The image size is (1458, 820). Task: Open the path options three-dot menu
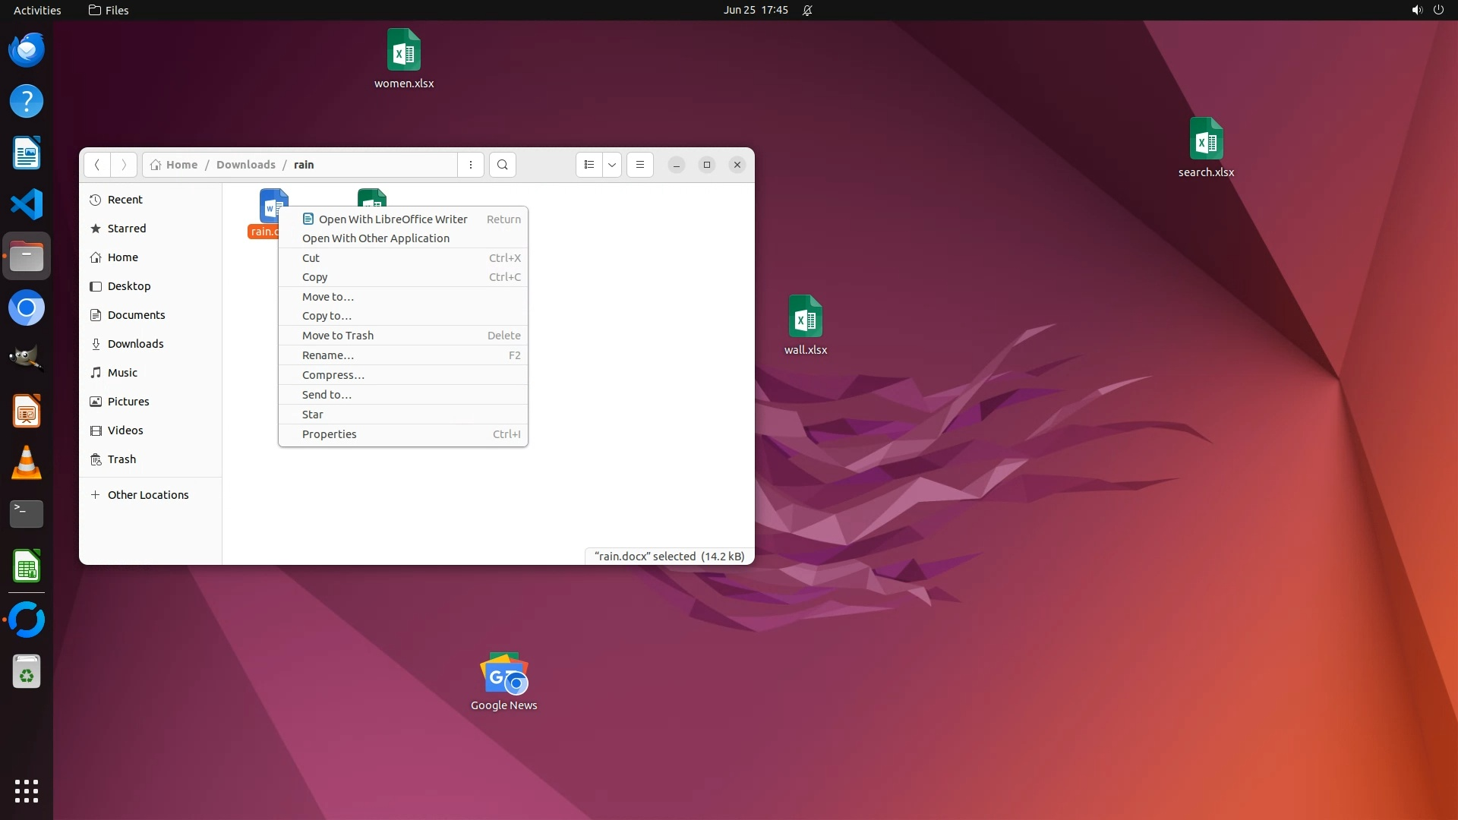click(x=471, y=165)
